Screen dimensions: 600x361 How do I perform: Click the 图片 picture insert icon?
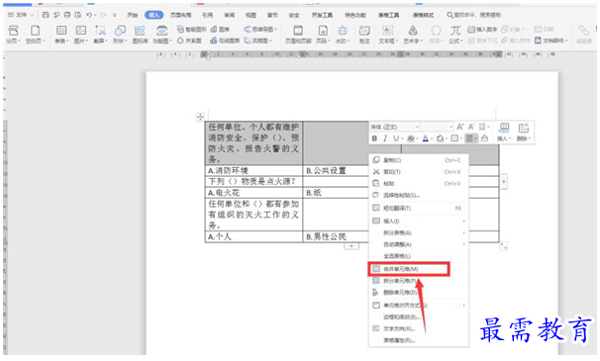click(x=81, y=34)
